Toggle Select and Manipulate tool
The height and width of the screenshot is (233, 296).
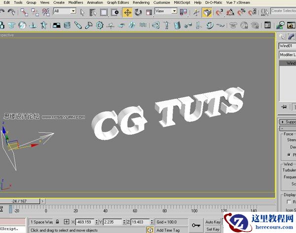196,13
